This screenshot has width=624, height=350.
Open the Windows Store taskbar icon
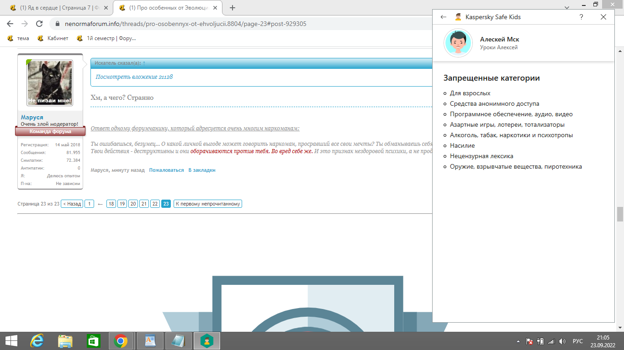pos(94,340)
